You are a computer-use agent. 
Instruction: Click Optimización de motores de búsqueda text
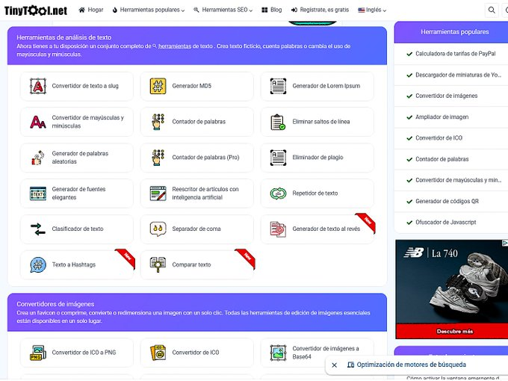point(411,365)
